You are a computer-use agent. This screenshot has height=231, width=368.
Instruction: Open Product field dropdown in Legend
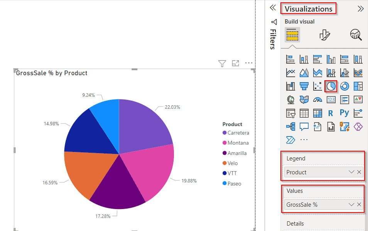351,172
